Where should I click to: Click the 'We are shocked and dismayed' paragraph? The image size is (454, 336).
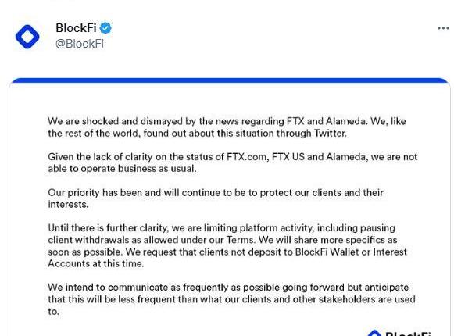(227, 127)
